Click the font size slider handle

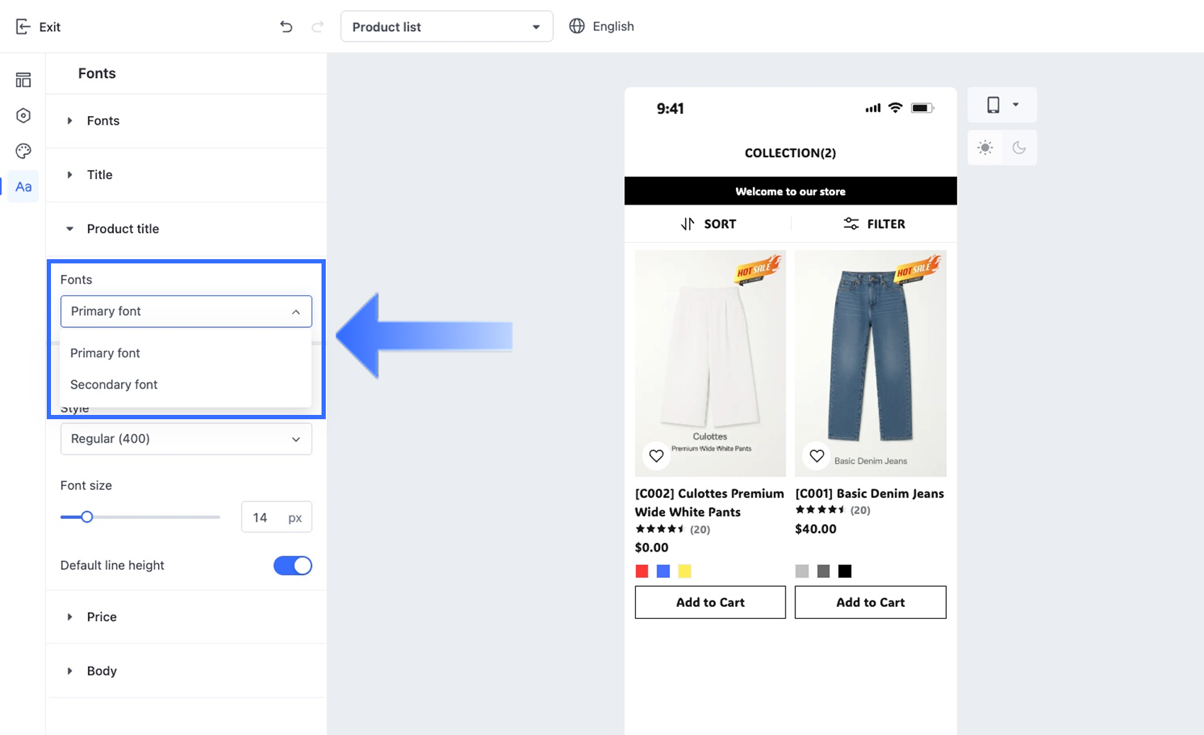click(x=87, y=517)
